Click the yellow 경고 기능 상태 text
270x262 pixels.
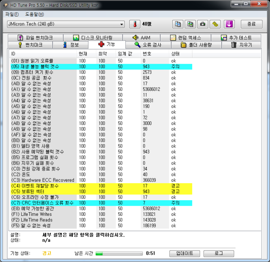click(x=47, y=253)
